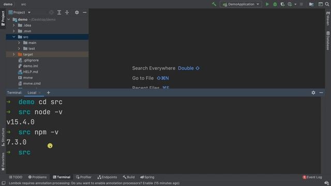The height and width of the screenshot is (186, 331).
Task: Select the target folder row
Action: click(47, 54)
